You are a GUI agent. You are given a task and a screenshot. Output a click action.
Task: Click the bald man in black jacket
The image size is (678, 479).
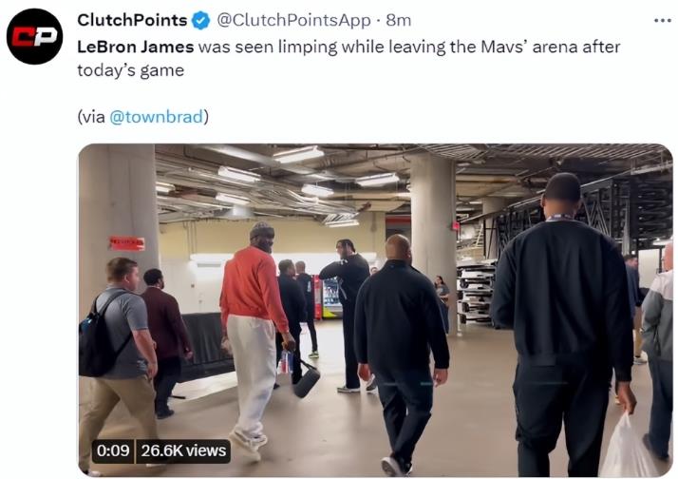[401, 353]
